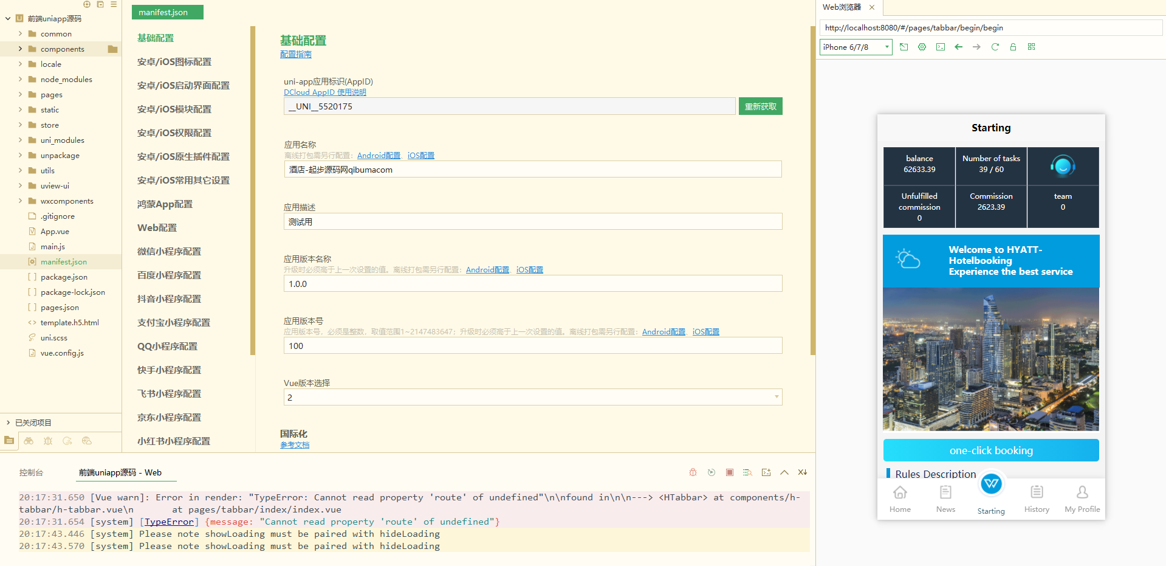Expand the pages folder in tree

tap(20, 95)
